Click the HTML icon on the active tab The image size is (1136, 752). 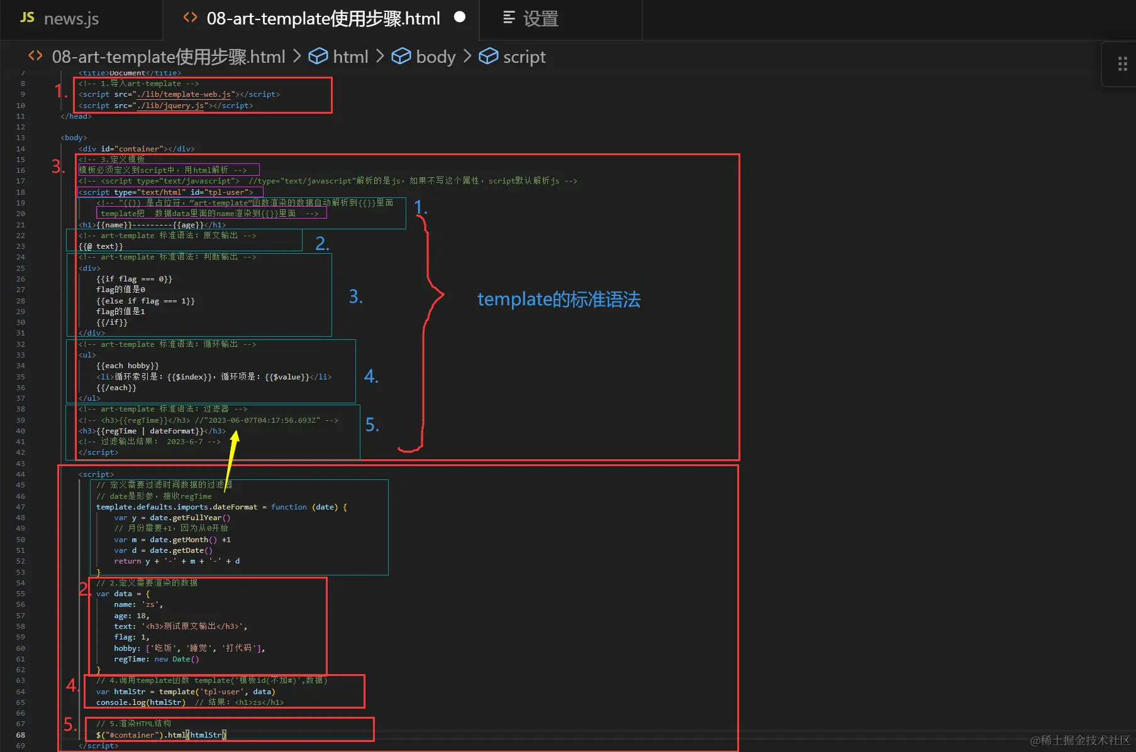pos(190,18)
